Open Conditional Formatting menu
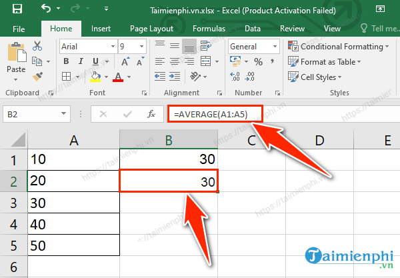The width and height of the screenshot is (400, 278). (339, 47)
